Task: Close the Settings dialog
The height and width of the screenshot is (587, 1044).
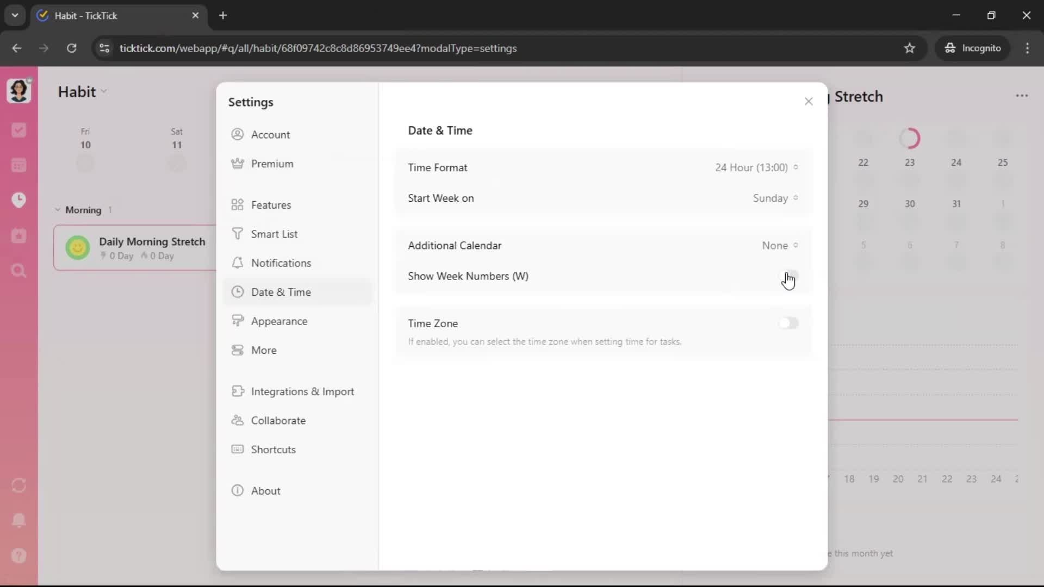Action: click(x=808, y=102)
